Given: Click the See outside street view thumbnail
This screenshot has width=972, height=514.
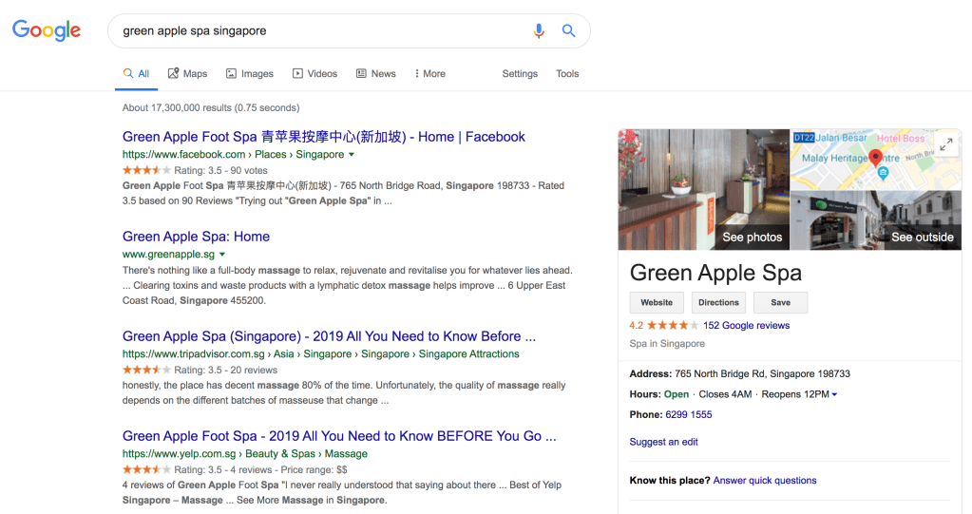Looking at the screenshot, I should coord(875,220).
